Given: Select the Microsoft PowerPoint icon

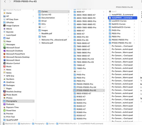Looking at the screenshot, I should click(x=4, y=54).
